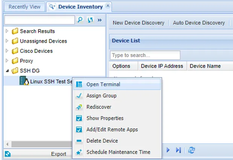The width and height of the screenshot is (233, 160).
Task: Click the Assign Group checkmark icon
Action: [79, 95]
